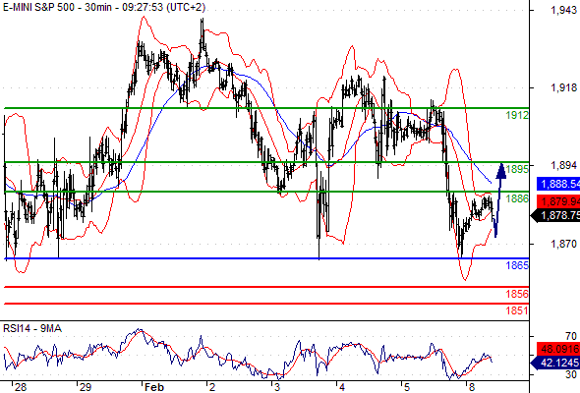Image resolution: width=580 pixels, height=393 pixels.
Task: Click the 3 date axis label
Action: point(277,387)
